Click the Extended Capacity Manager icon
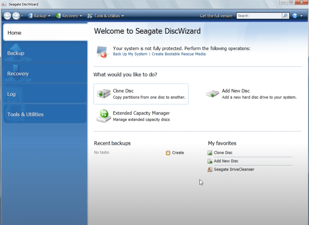This screenshot has height=225, width=309. tap(103, 116)
